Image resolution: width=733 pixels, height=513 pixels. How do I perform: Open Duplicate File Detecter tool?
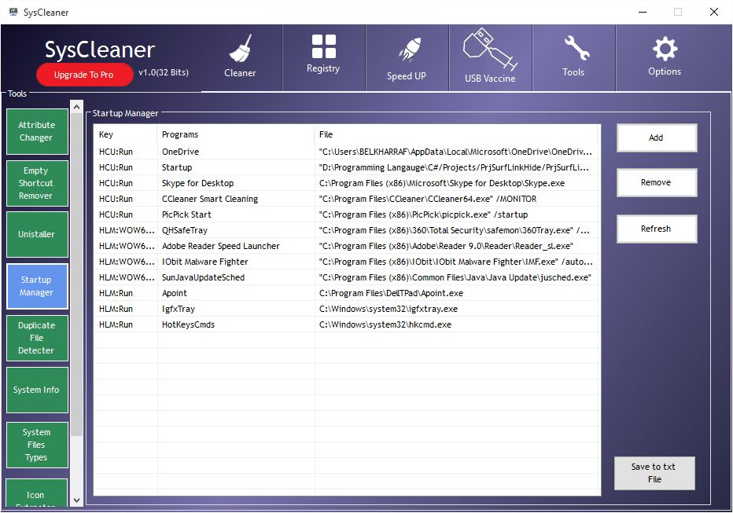pyautogui.click(x=37, y=338)
